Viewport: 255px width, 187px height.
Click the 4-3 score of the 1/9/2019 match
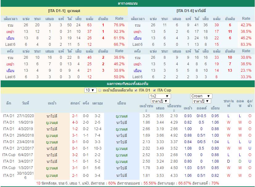[x=75, y=122]
